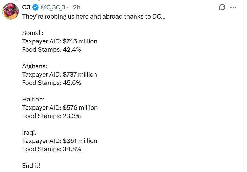Click the "Taxpayer AID: $745 million" line

pos(60,41)
